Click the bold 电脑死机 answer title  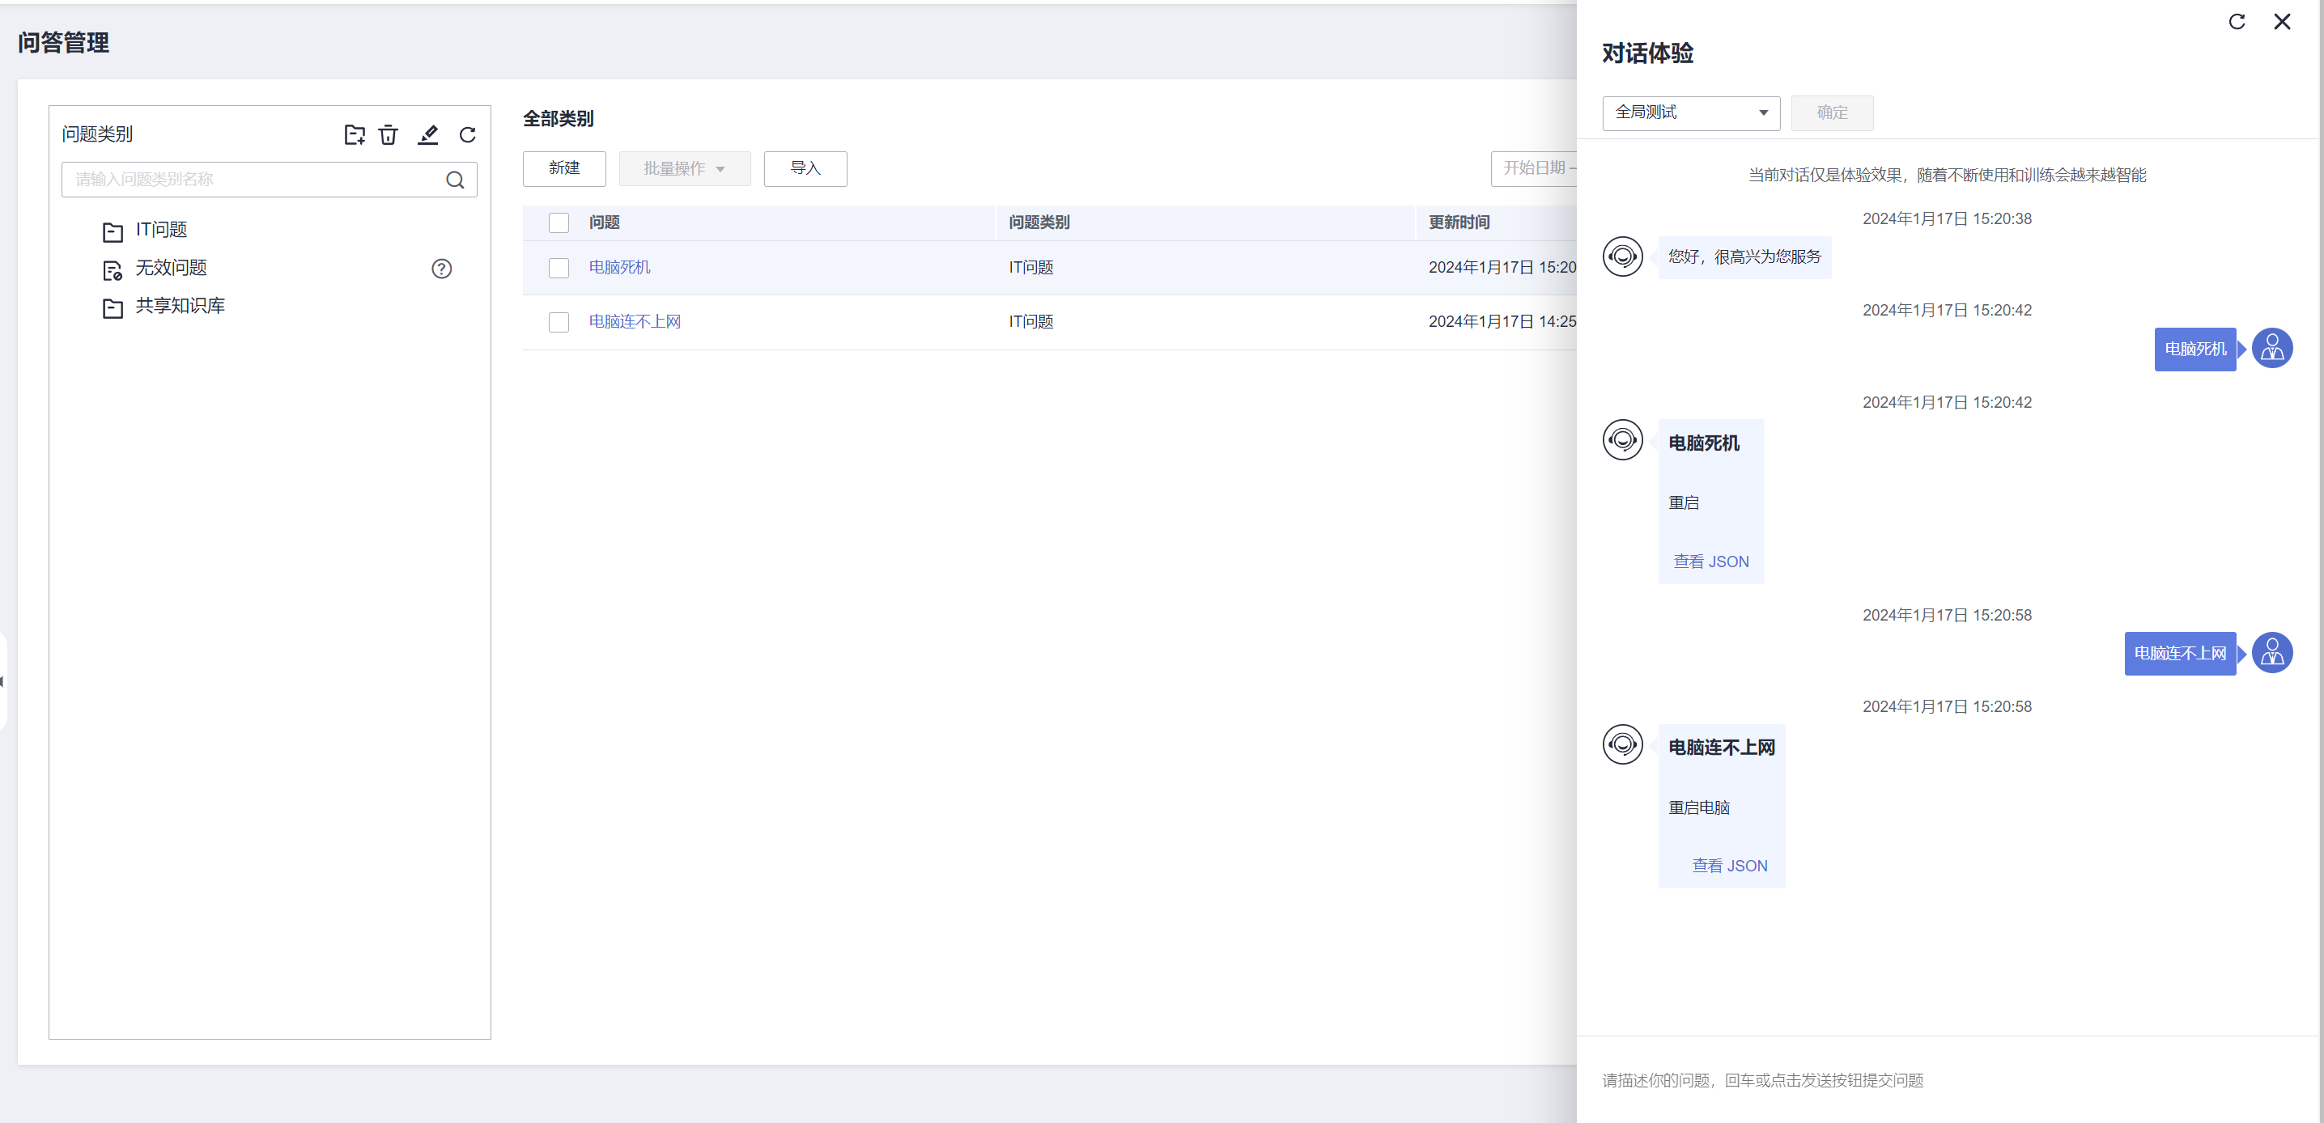point(1703,443)
